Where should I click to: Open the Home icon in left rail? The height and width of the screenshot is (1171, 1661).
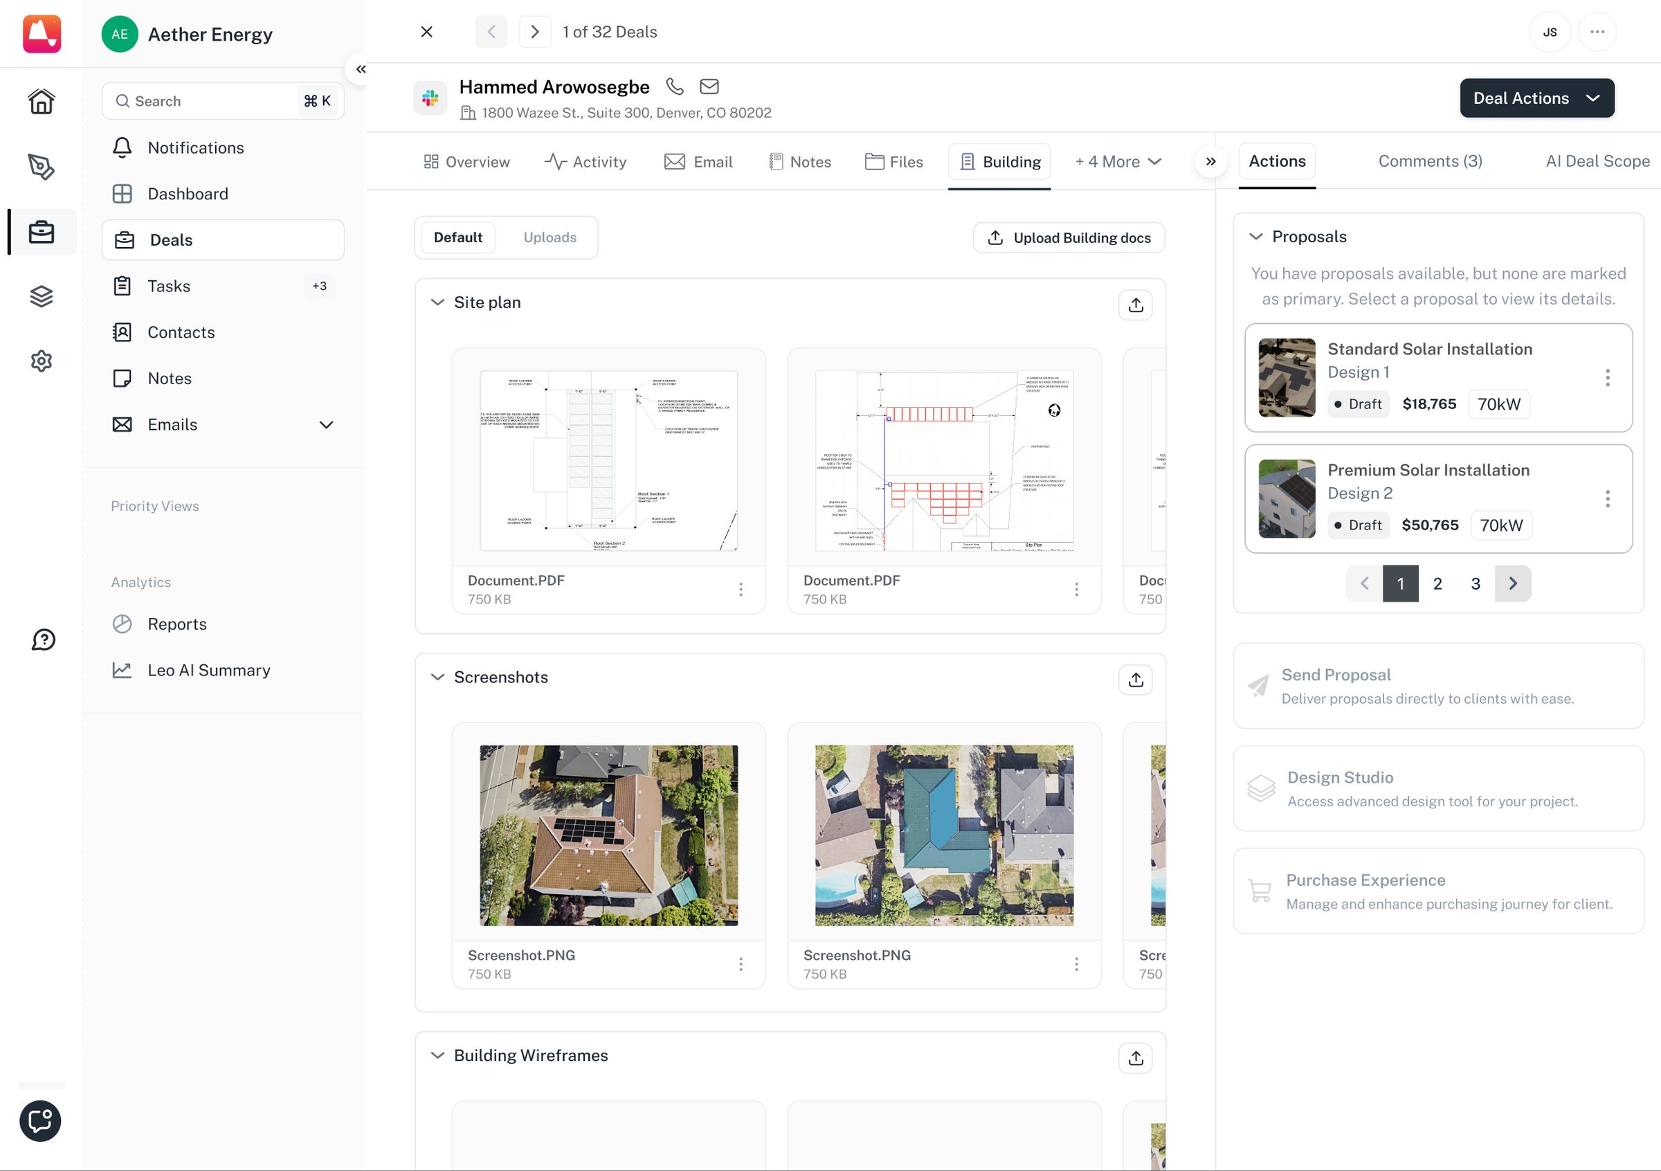[42, 101]
